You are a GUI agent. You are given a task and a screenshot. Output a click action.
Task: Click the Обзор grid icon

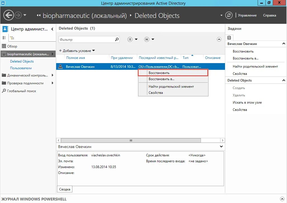pos(4,46)
